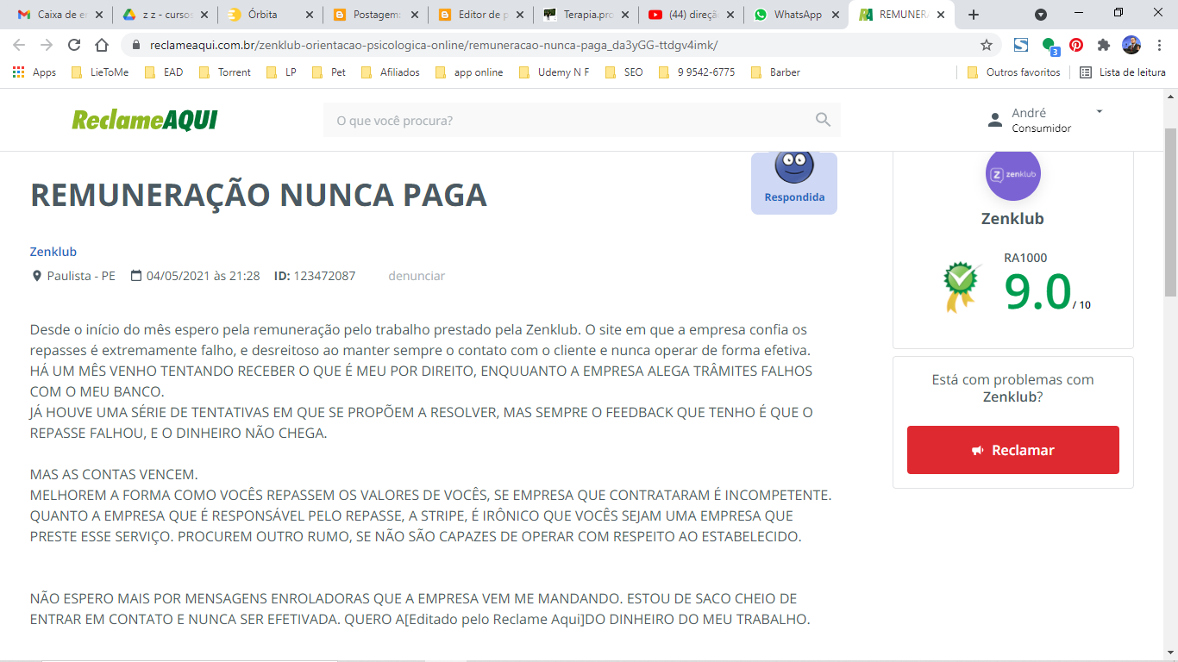The image size is (1178, 662).
Task: Switch to the WhatsApp tab
Action: 797,15
